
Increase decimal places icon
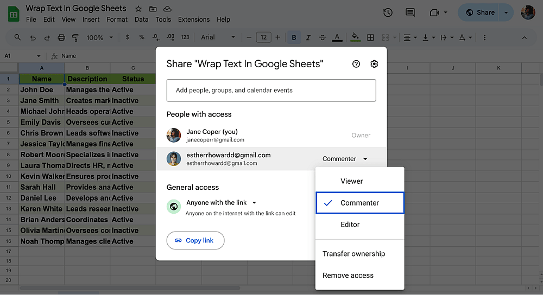[x=171, y=37]
